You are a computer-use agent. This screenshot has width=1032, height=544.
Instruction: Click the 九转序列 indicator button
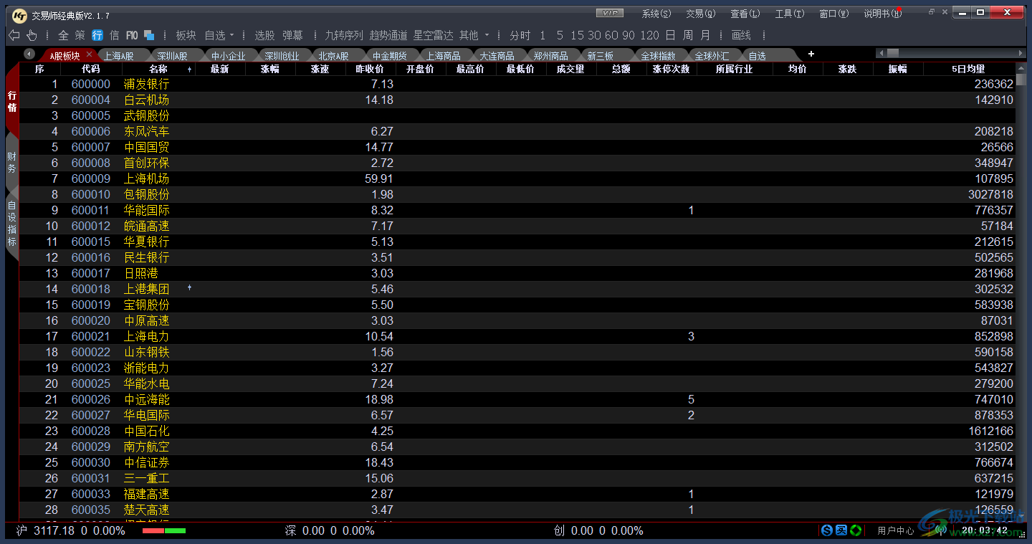tap(344, 35)
